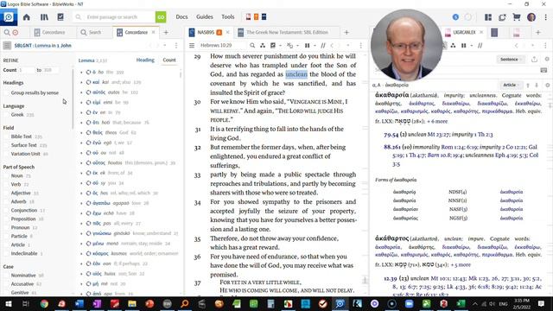Click the green Go button

click(161, 17)
